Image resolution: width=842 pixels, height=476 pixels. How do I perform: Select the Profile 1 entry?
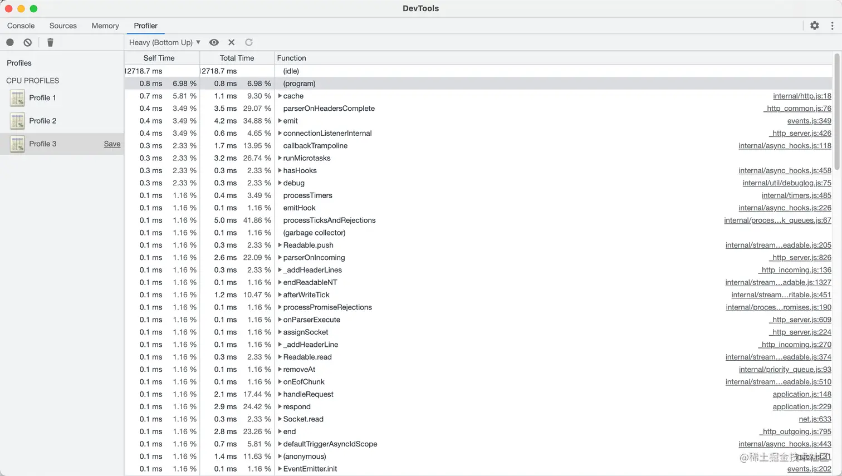point(62,98)
